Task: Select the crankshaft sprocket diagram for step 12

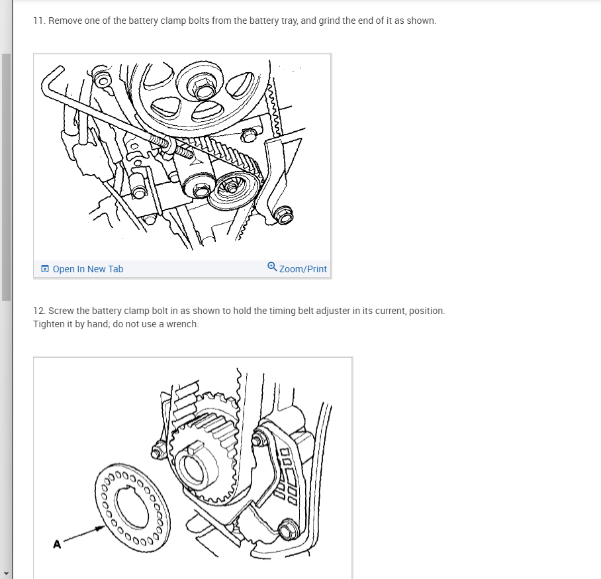Action: 193,468
